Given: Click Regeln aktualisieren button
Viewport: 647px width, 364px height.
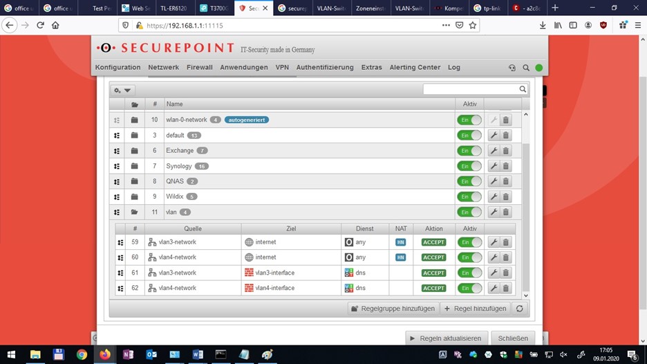Looking at the screenshot, I should coord(445,338).
